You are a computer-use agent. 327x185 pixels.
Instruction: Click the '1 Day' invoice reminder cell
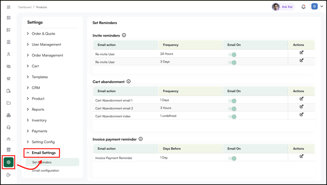(x=163, y=158)
